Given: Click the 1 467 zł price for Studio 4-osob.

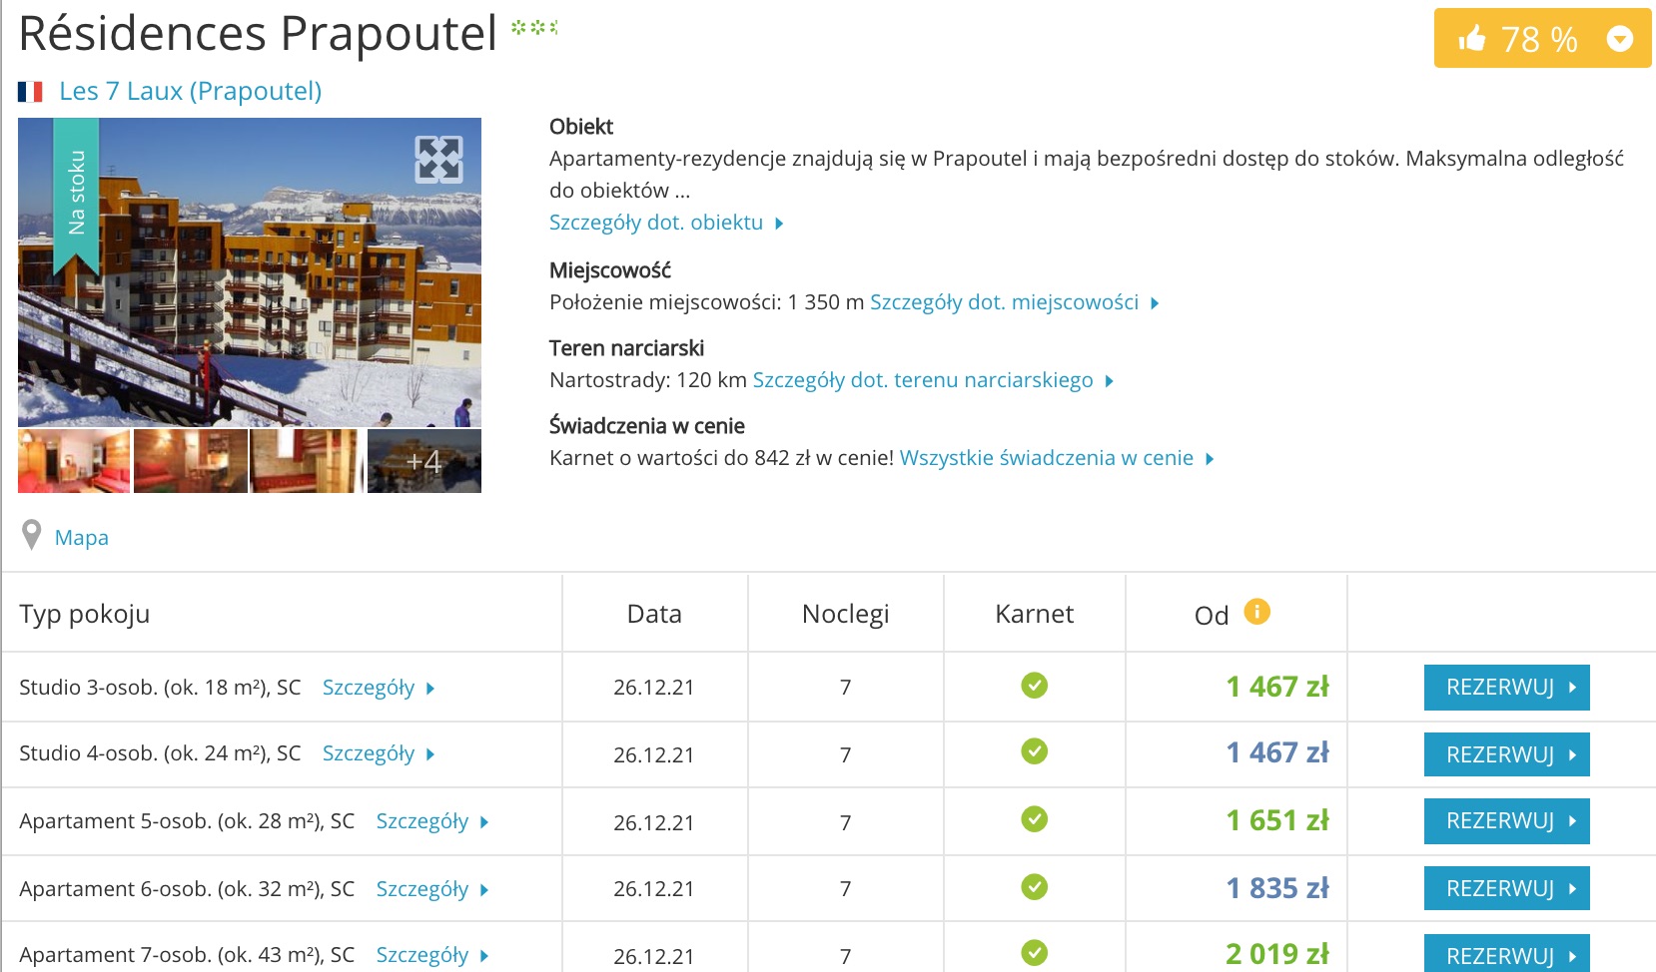Looking at the screenshot, I should click(1277, 752).
